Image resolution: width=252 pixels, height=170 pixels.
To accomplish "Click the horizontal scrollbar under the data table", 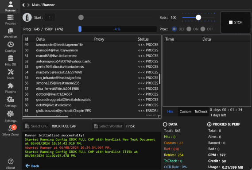I will click(46, 117).
